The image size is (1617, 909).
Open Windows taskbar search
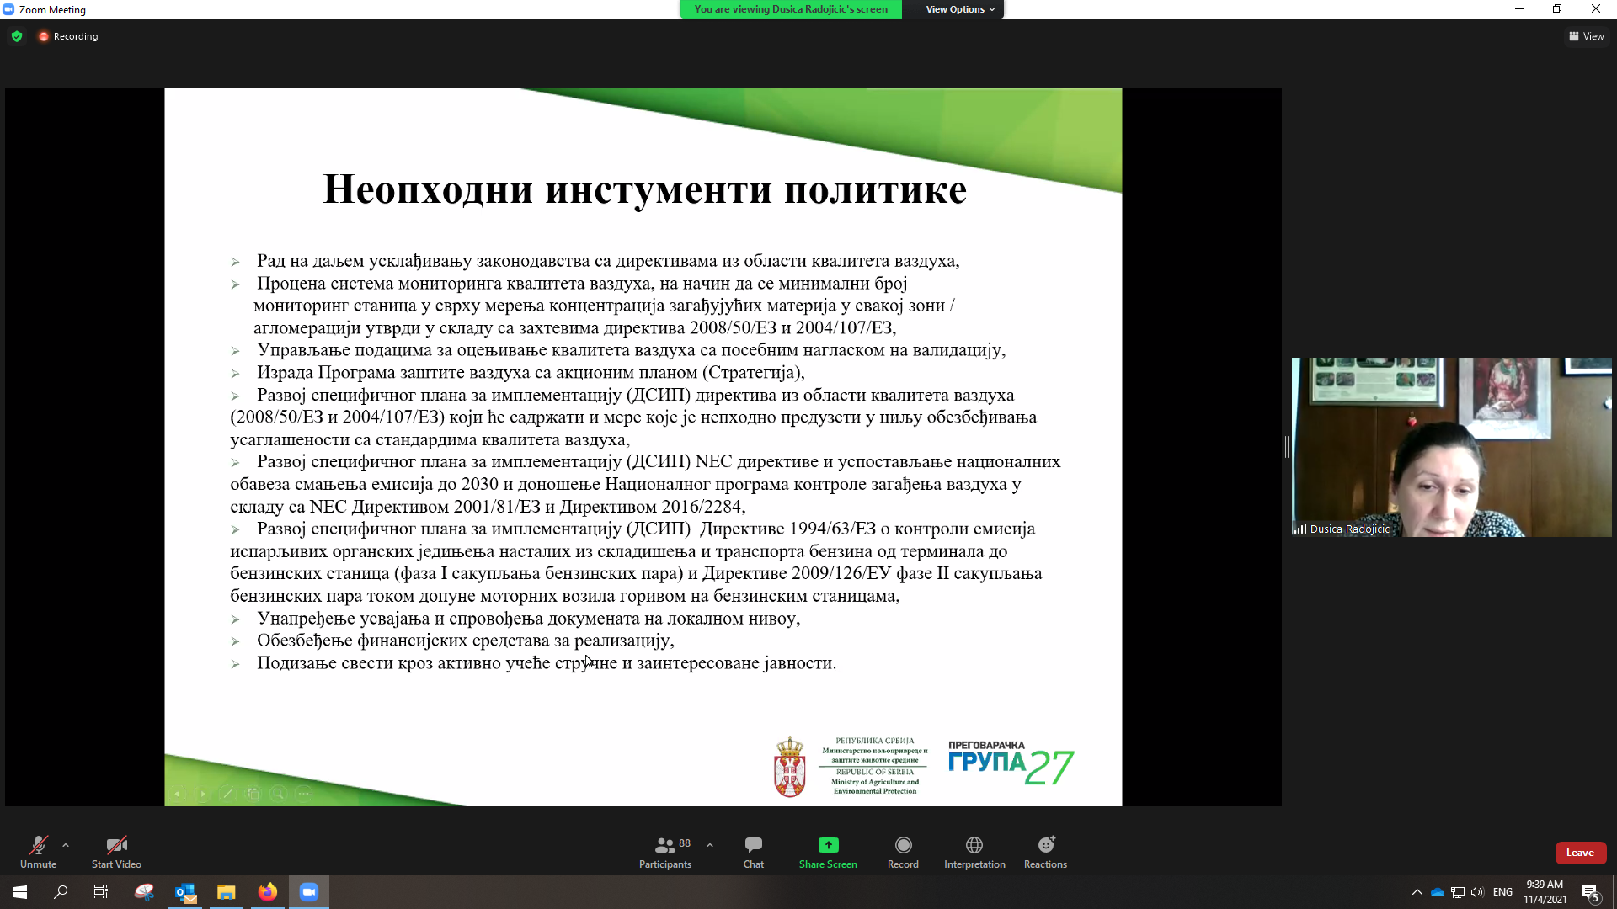tap(61, 892)
